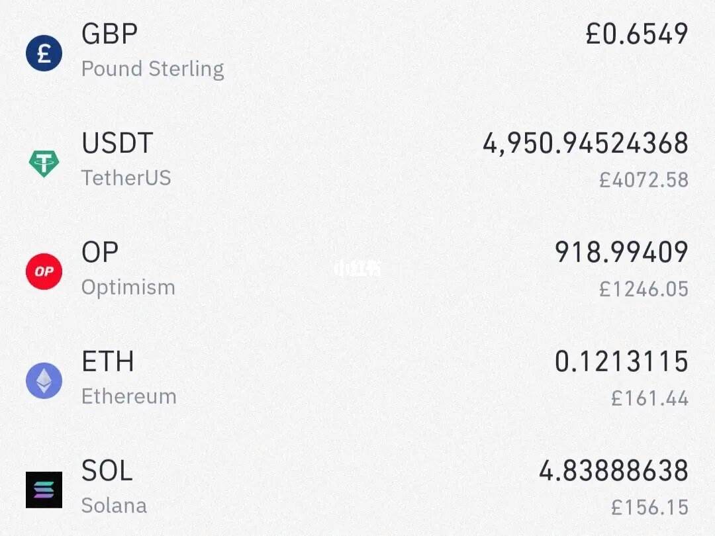Open the GBP asset row title
Image resolution: width=715 pixels, height=536 pixels.
[x=109, y=34]
